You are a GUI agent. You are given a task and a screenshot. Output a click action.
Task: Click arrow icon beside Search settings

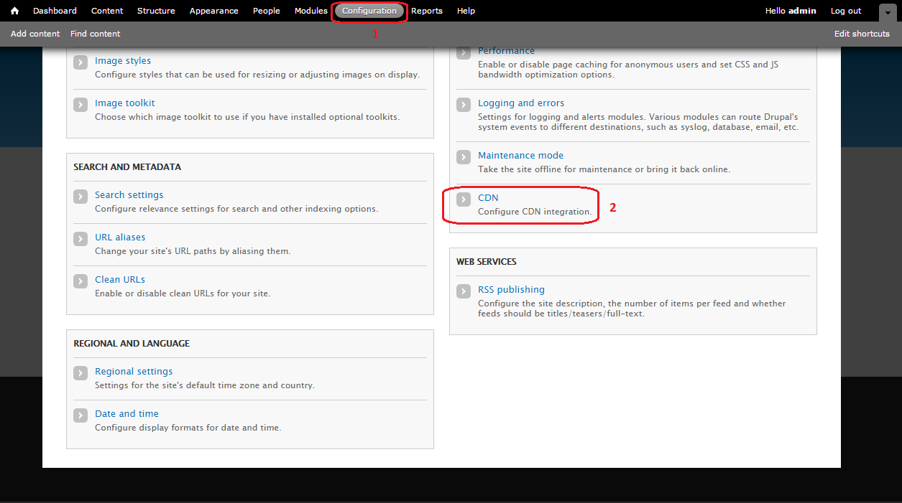[x=80, y=197]
